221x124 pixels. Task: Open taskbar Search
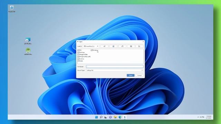tap(101, 117)
